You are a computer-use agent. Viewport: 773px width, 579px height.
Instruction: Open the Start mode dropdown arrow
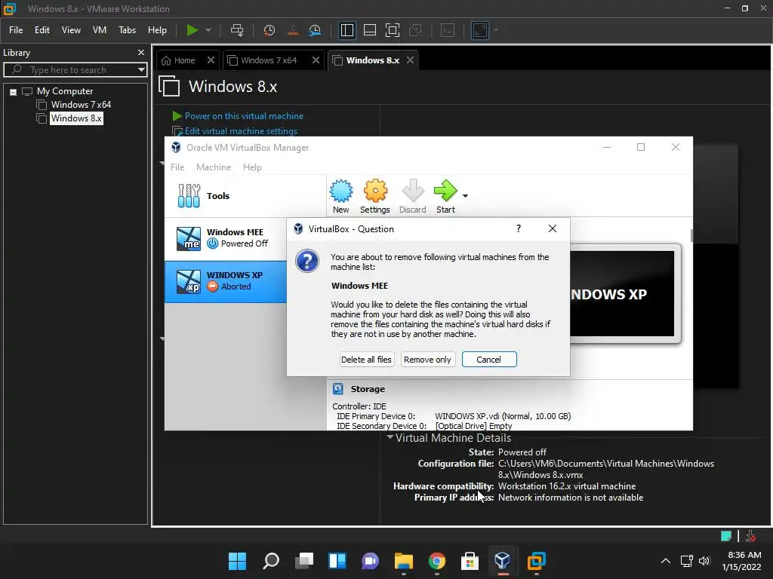point(465,196)
